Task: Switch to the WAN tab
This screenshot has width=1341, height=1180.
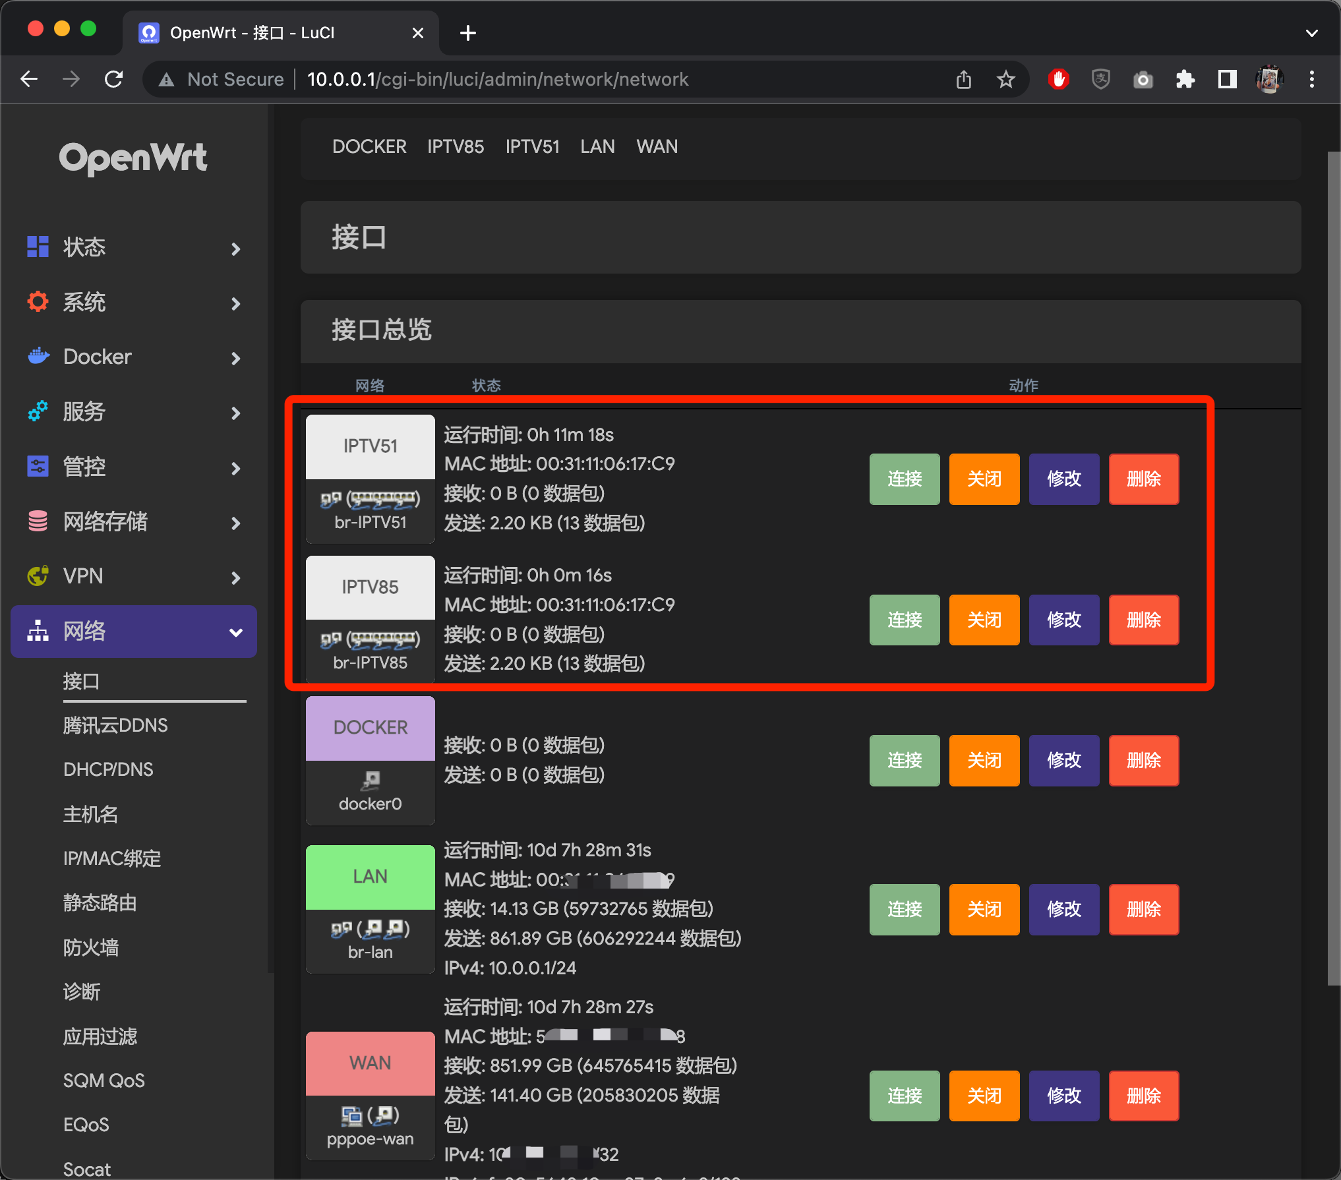Action: tap(657, 146)
